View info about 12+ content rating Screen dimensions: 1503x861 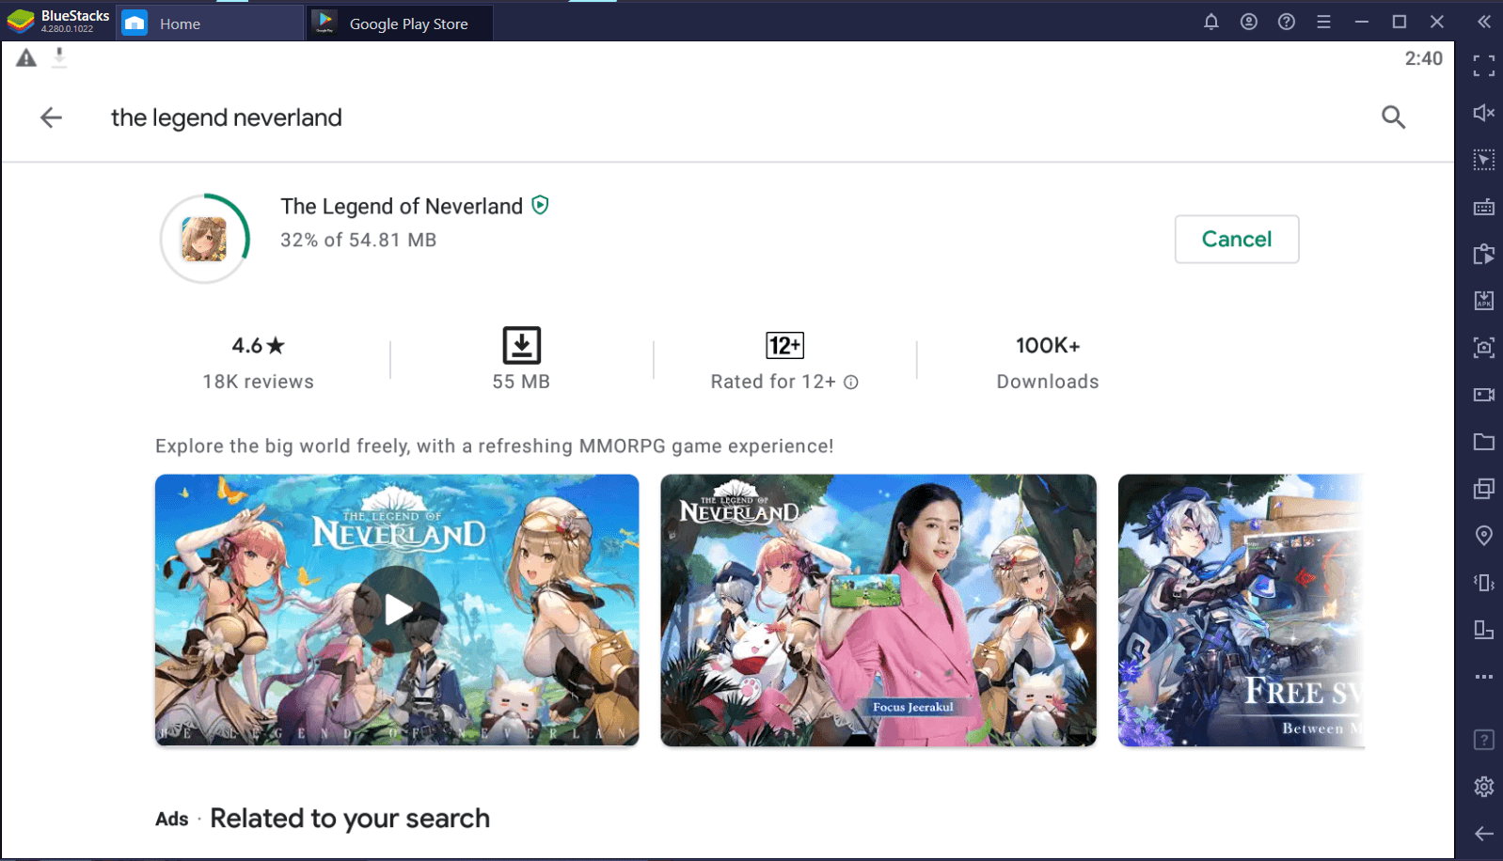[851, 383]
